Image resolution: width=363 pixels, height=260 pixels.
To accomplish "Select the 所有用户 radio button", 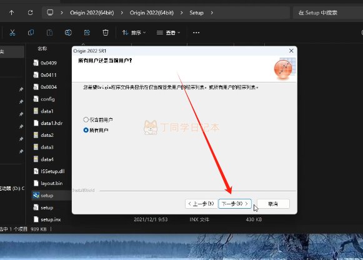I will 86,130.
